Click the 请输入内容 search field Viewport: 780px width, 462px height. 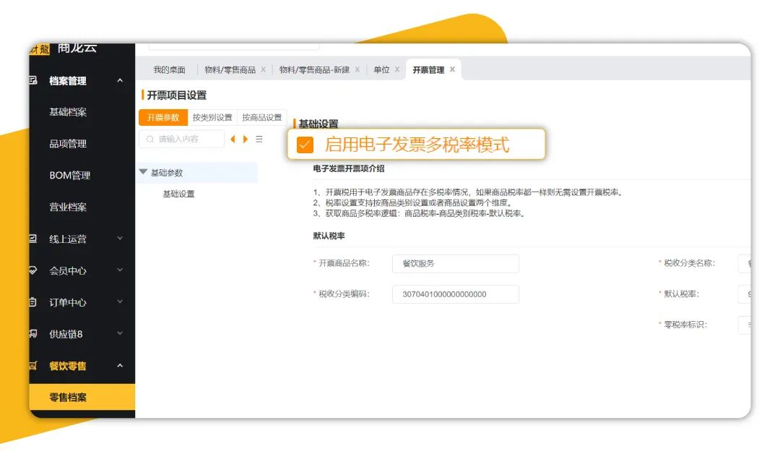pyautogui.click(x=182, y=139)
